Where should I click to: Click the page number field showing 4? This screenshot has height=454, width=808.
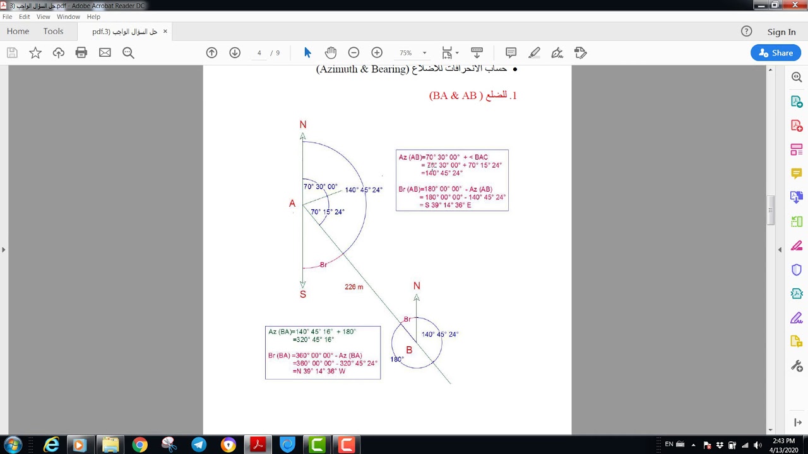(259, 53)
